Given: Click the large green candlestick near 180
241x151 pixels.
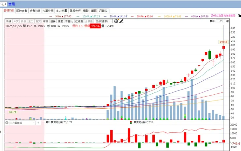Looking at the screenshot, I should pyautogui.click(x=210, y=55).
